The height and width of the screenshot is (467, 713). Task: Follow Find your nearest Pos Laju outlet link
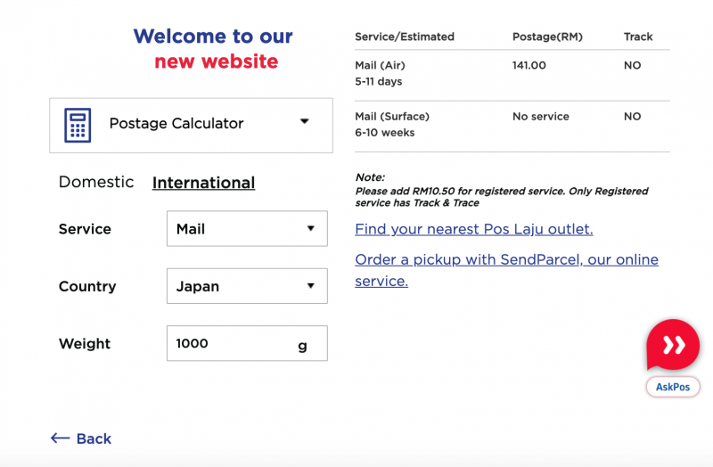[x=474, y=229]
